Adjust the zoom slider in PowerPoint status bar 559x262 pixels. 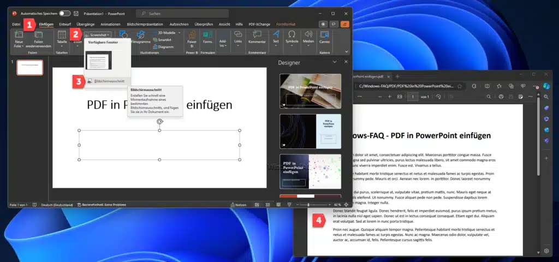[x=308, y=205]
